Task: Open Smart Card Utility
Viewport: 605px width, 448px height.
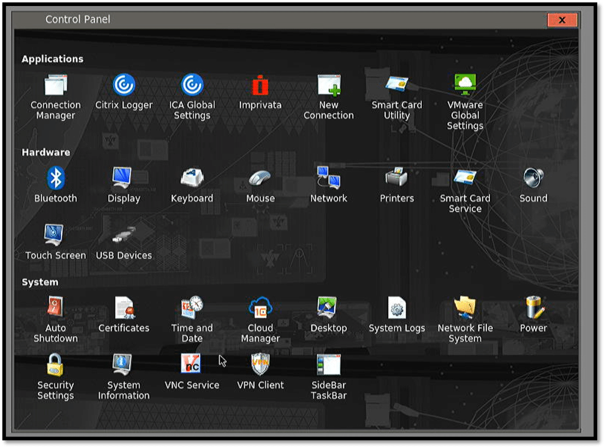Action: pyautogui.click(x=397, y=97)
